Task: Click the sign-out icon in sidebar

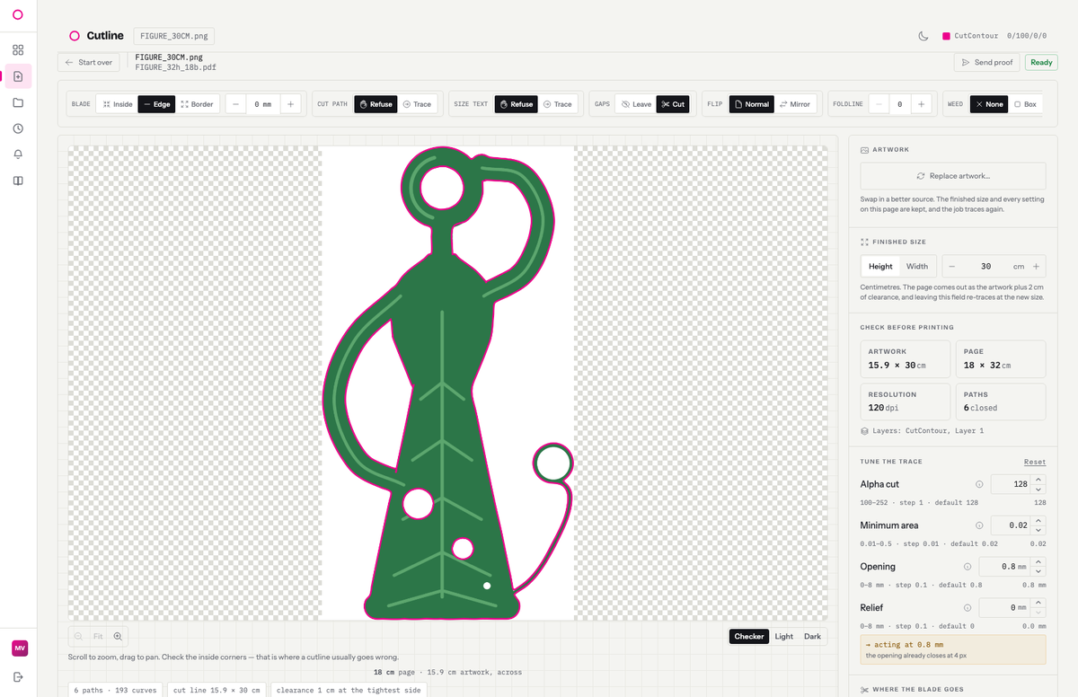Action: pyautogui.click(x=18, y=676)
